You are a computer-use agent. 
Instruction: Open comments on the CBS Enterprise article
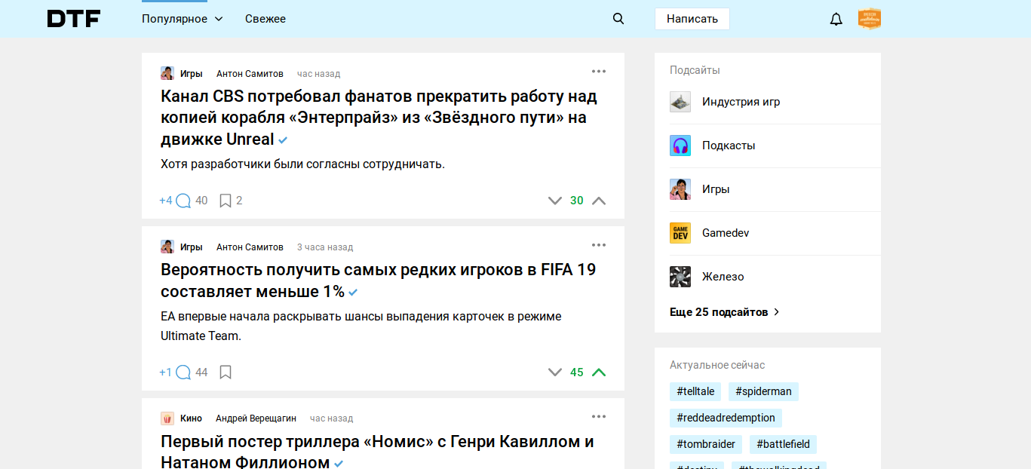pos(183,201)
